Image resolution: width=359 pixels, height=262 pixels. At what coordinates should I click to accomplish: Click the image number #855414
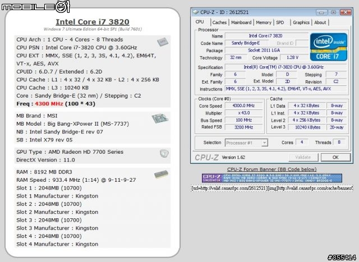[x=342, y=258]
